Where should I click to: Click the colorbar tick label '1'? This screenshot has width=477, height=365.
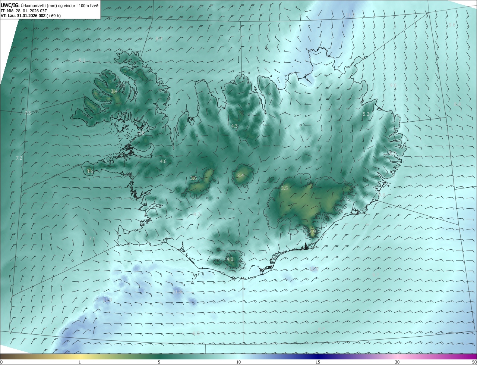click(80, 362)
